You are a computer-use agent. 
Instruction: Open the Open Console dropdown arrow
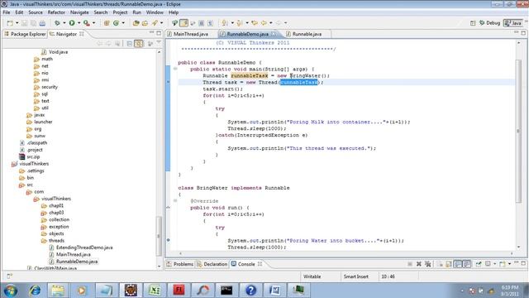coord(509,264)
